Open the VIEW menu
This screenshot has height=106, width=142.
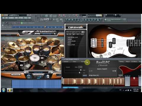16,18
